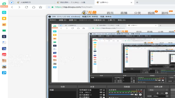Click the 混音器 panel header
The image size is (175, 98).
pos(127,87)
